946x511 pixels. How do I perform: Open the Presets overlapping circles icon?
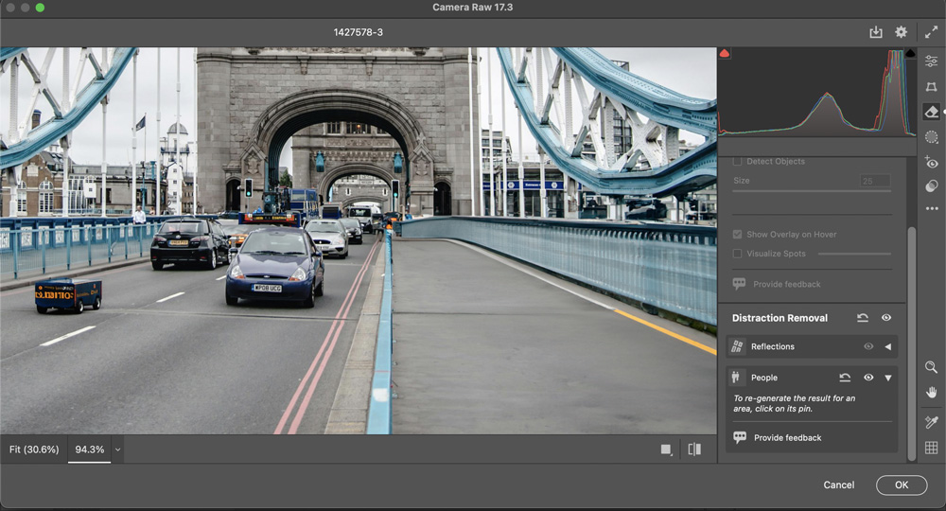click(931, 186)
